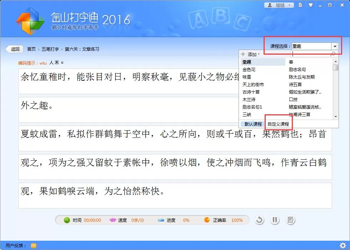Select 陈太丘与友期 course

coord(301,77)
